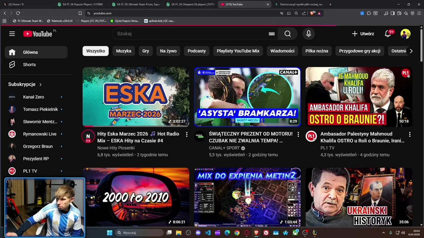Viewport: 424px width, 238px height.
Task: Play the 'ASYSTA' BRAMKARZA thumbnail
Action: (247, 97)
